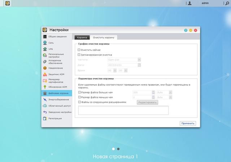231x162 pixels.
Task: Click the Редактировать button
Action: click(x=148, y=102)
